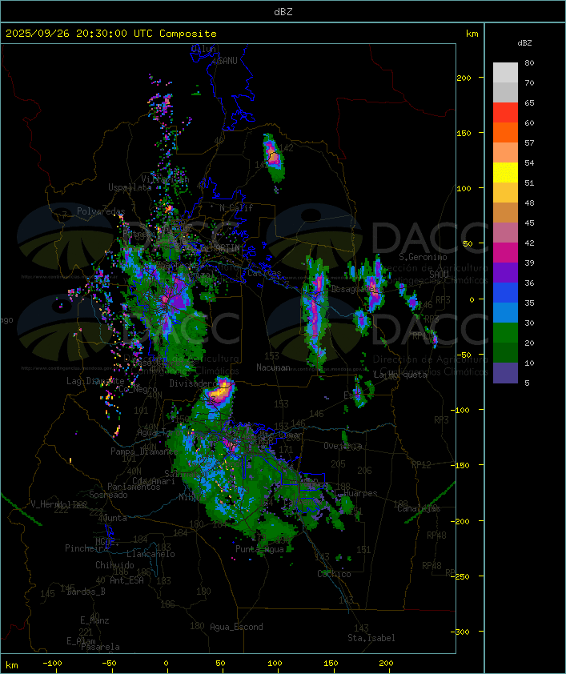Pick the salmon 54-57 dBZ legend swatch
The height and width of the screenshot is (674, 566).
click(505, 152)
